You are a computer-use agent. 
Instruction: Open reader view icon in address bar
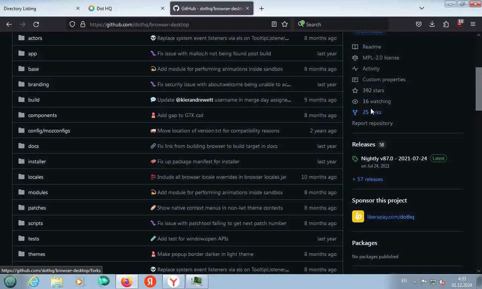[274, 24]
